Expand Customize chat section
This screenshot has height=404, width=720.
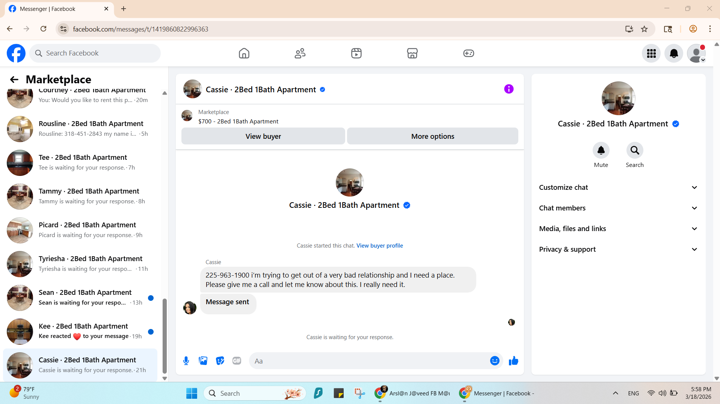(618, 188)
